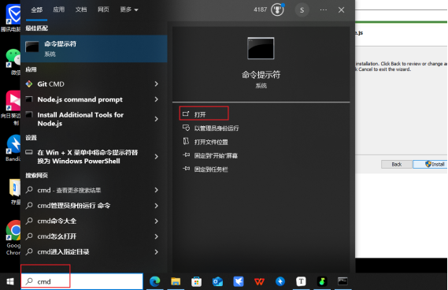This screenshot has height=290, width=448.
Task: Click inside the cmd search box
Action: (82, 281)
